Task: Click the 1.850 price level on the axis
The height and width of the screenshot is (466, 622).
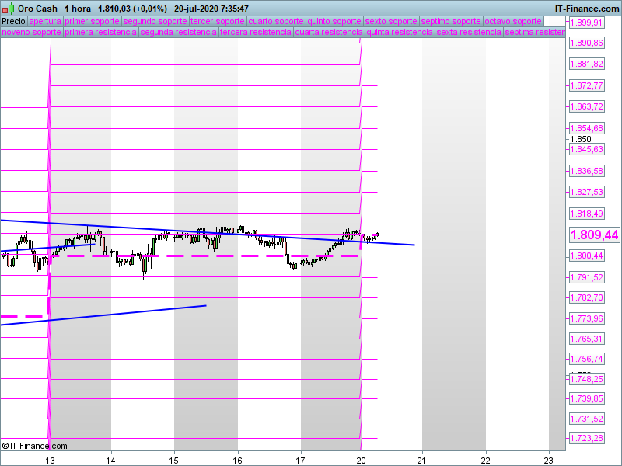Action: tap(581, 139)
